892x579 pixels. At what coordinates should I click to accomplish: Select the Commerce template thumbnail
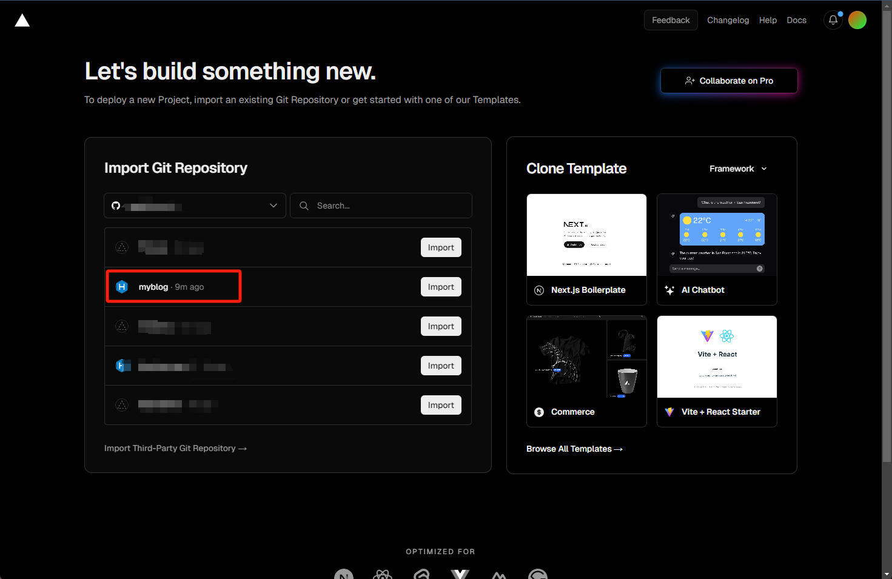(x=586, y=357)
